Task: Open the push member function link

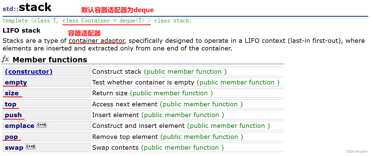Action: [x=13, y=115]
